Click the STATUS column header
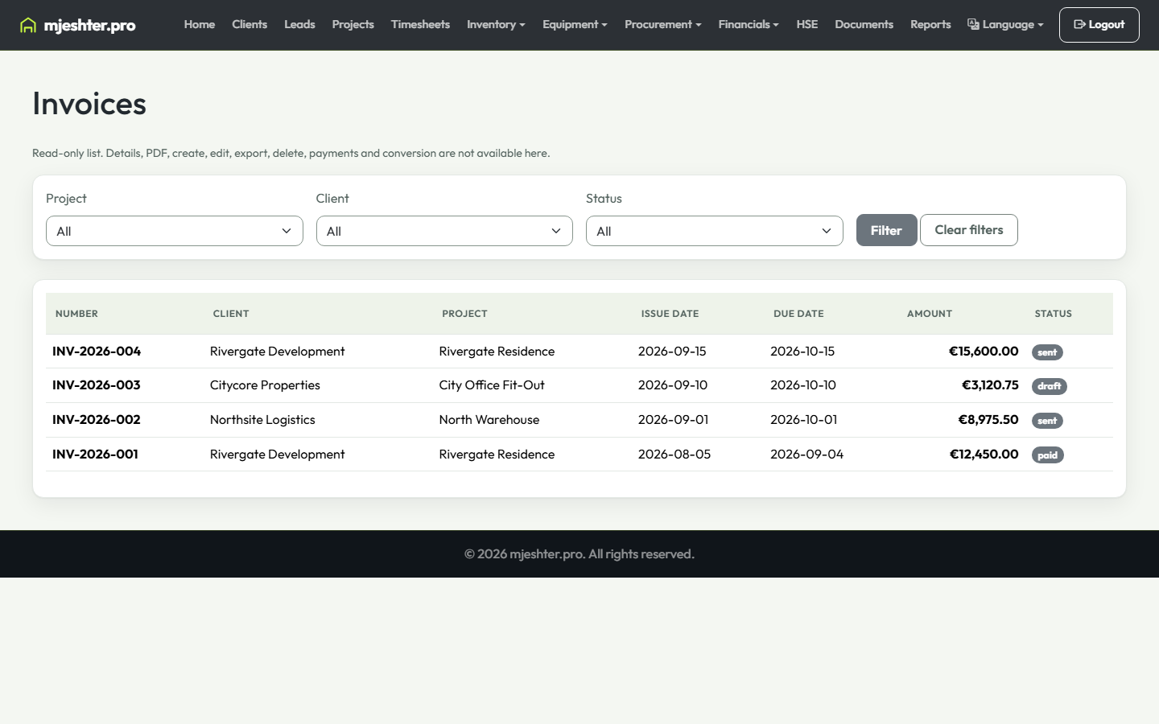 point(1054,314)
